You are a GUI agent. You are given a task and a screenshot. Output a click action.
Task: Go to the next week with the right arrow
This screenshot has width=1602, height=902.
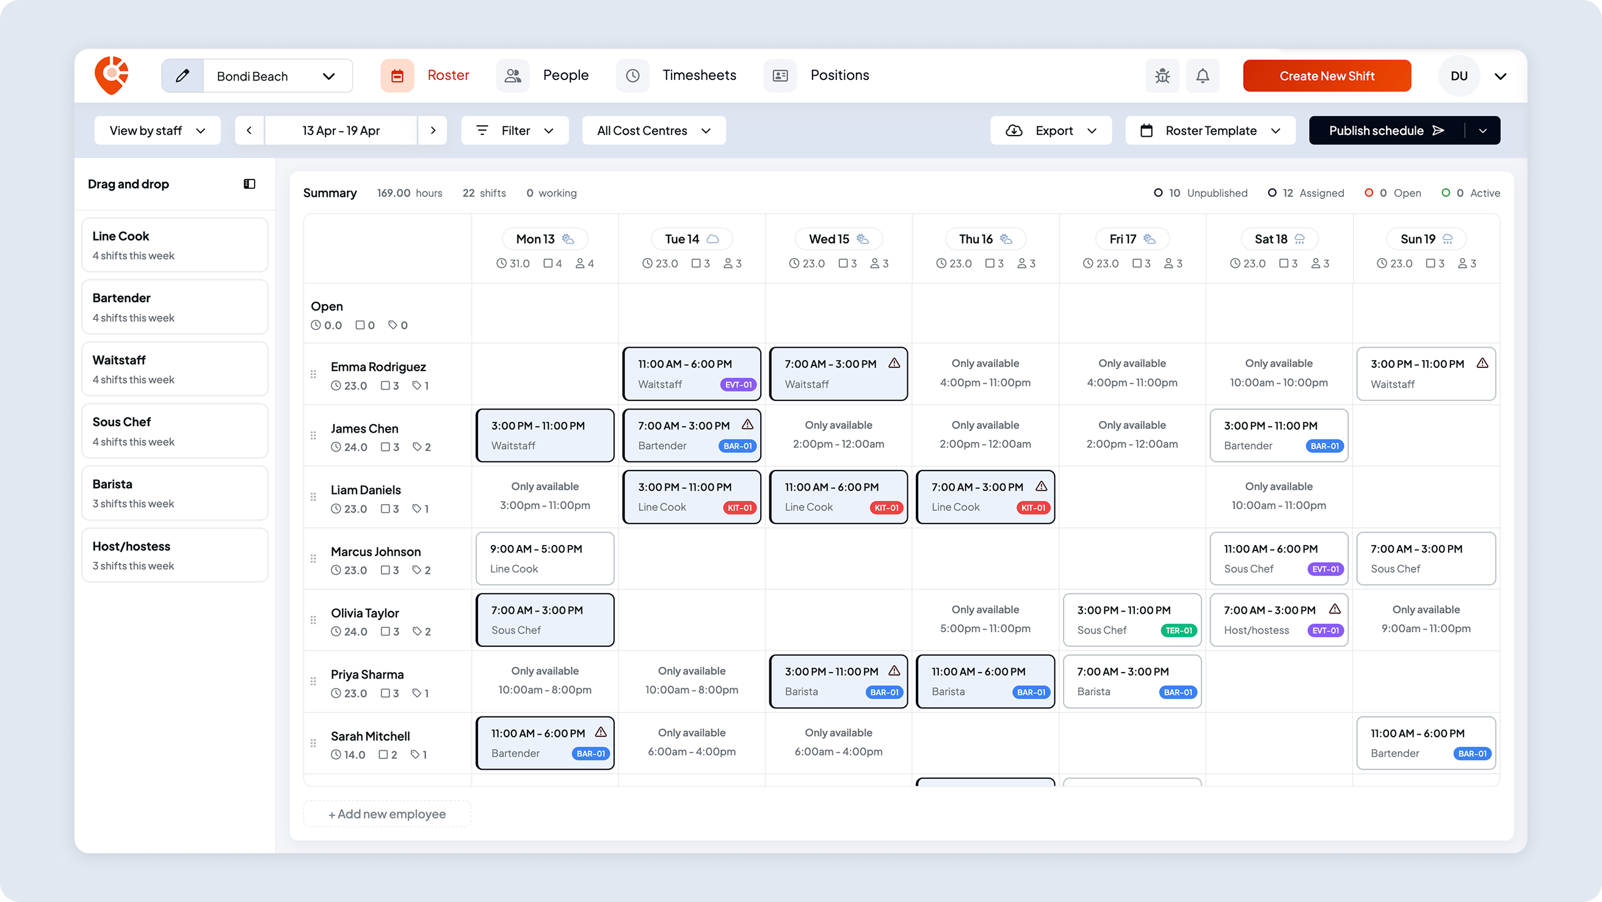click(433, 130)
